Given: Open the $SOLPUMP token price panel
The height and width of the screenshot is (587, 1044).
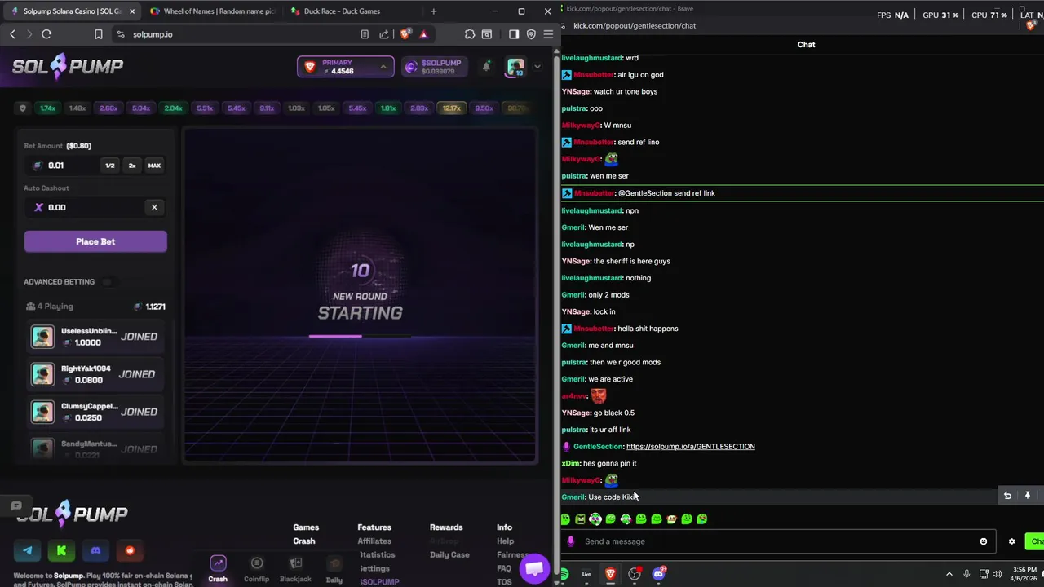Looking at the screenshot, I should (x=434, y=67).
